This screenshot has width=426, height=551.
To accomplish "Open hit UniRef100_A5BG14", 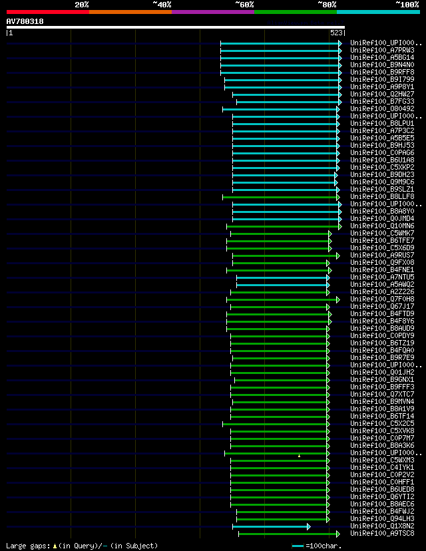I will (382, 58).
